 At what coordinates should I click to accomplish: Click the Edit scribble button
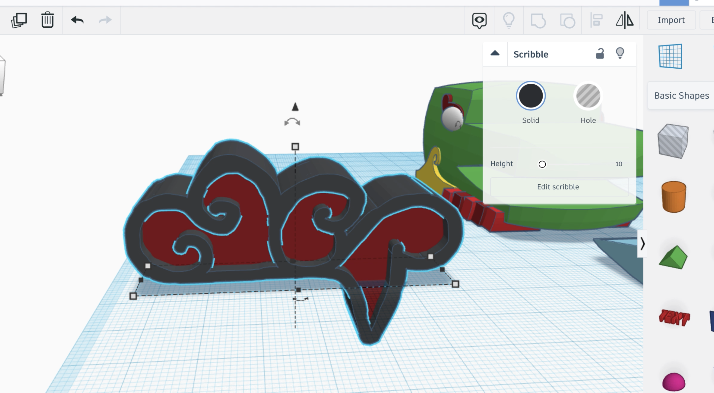559,187
